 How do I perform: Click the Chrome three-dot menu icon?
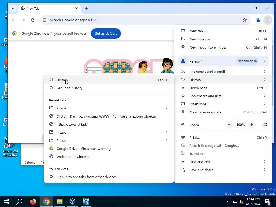[x=268, y=20]
